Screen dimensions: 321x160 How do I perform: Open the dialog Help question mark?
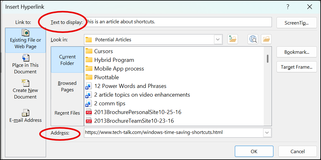288,7
